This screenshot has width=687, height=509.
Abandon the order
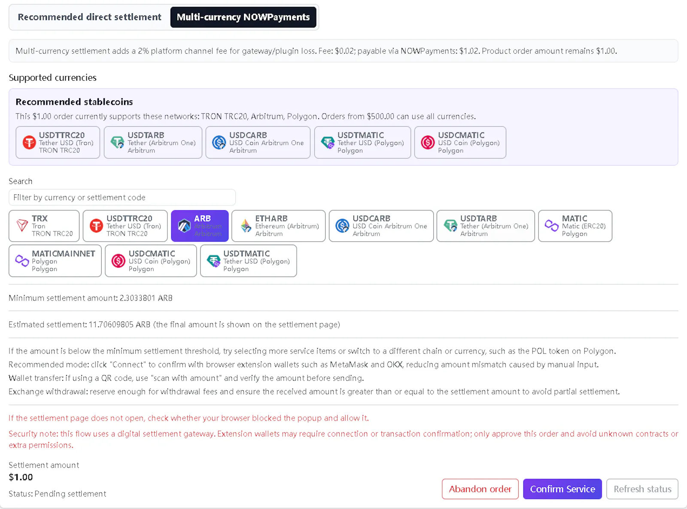coord(480,489)
